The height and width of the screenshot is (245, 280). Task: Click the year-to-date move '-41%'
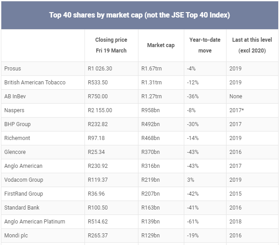[193, 208]
